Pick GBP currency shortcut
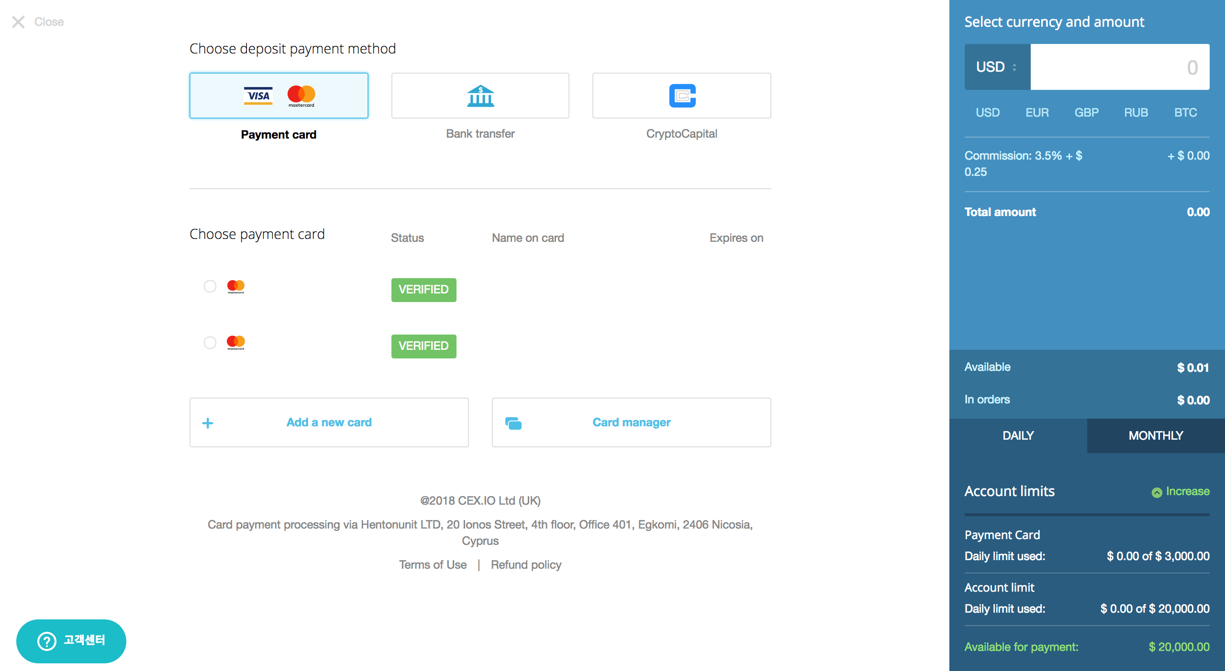Viewport: 1225px width, 671px height. click(x=1086, y=113)
